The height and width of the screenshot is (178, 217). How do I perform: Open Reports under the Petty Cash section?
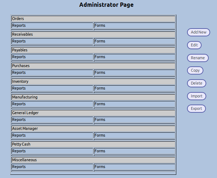52,151
